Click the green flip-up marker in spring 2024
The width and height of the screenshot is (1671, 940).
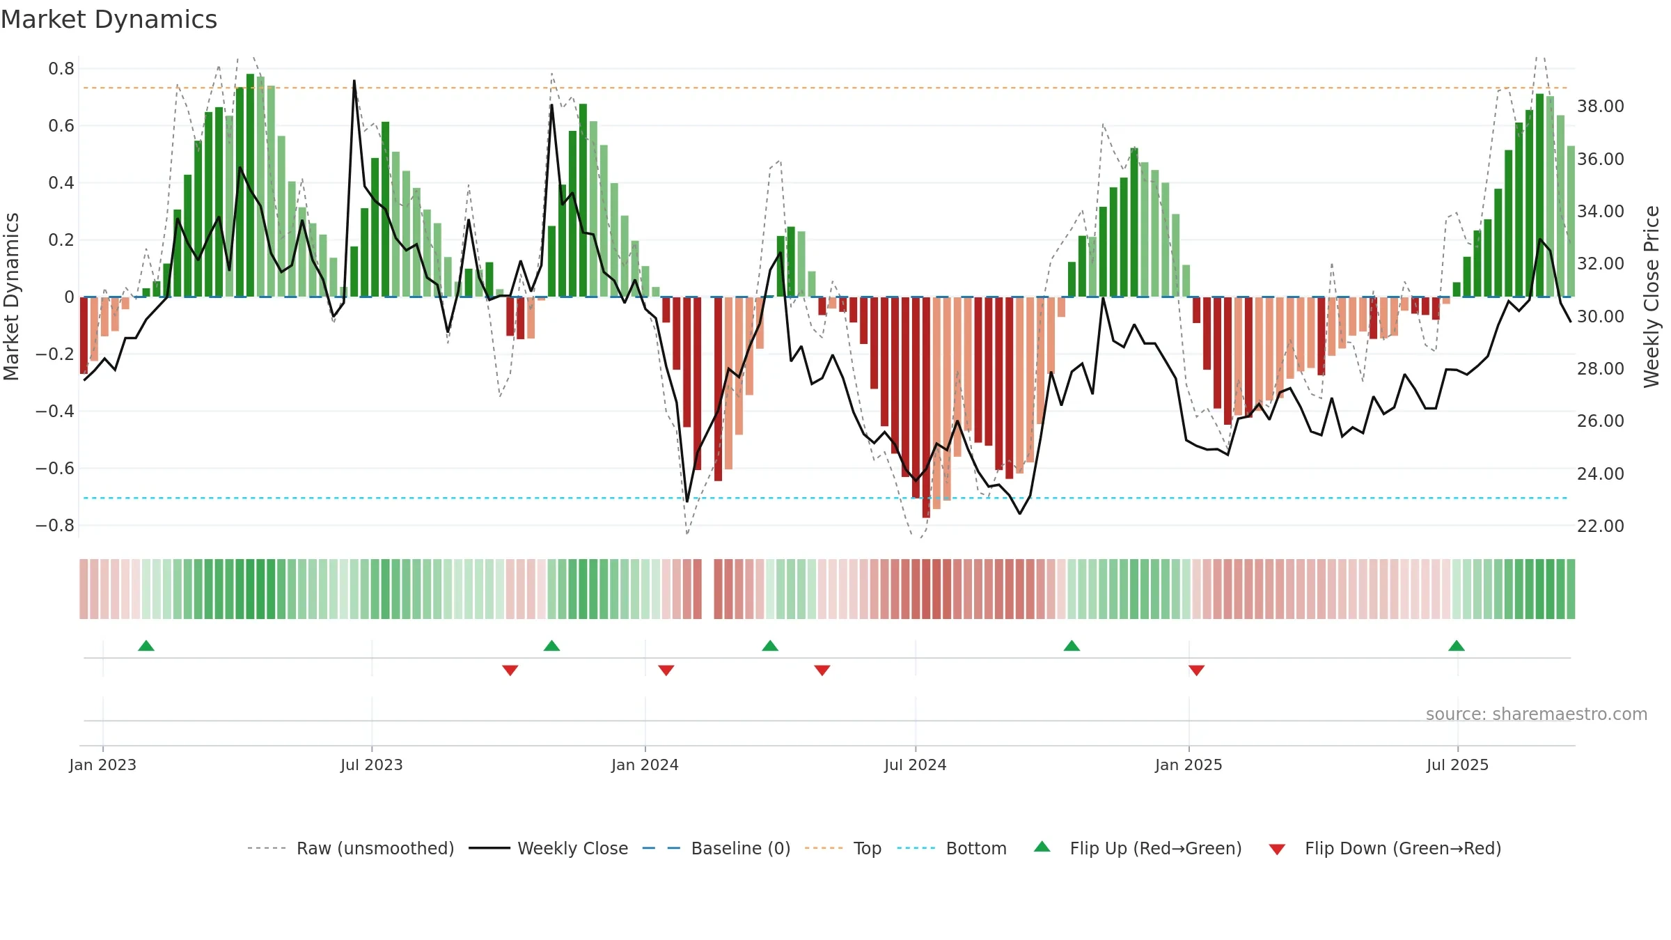770,645
